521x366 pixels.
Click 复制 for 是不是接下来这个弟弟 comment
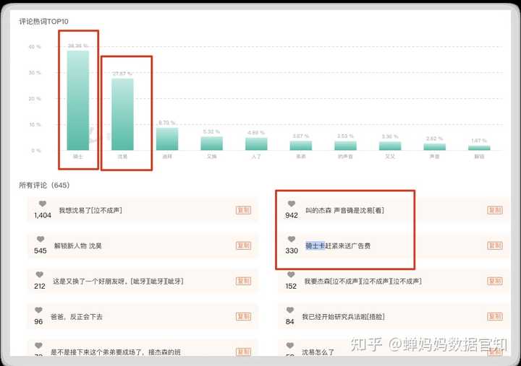pos(243,352)
